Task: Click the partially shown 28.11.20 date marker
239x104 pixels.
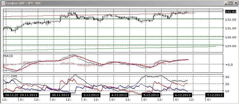Action: click(11, 95)
